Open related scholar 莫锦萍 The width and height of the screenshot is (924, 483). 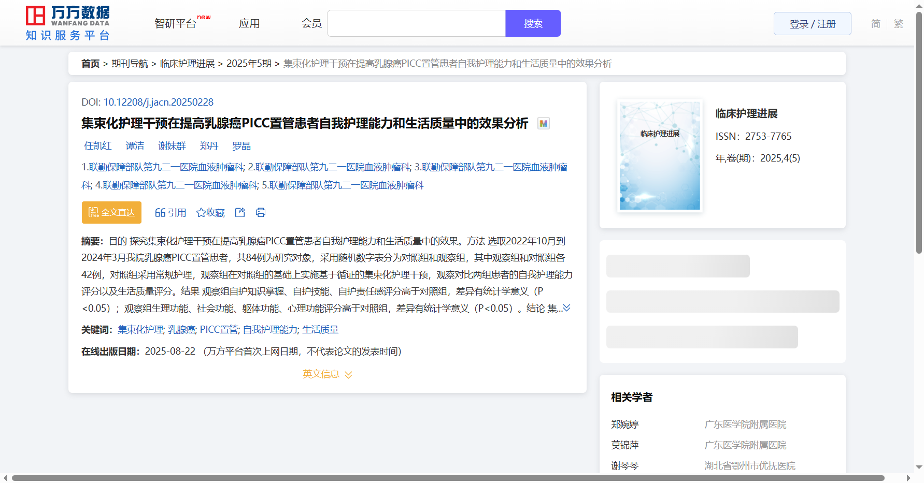pos(624,445)
